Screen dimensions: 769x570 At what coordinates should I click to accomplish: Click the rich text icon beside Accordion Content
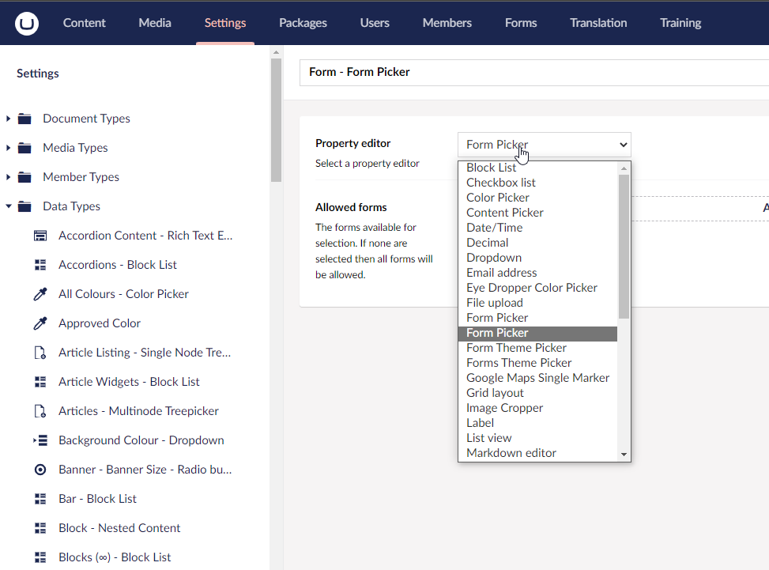[x=40, y=235]
